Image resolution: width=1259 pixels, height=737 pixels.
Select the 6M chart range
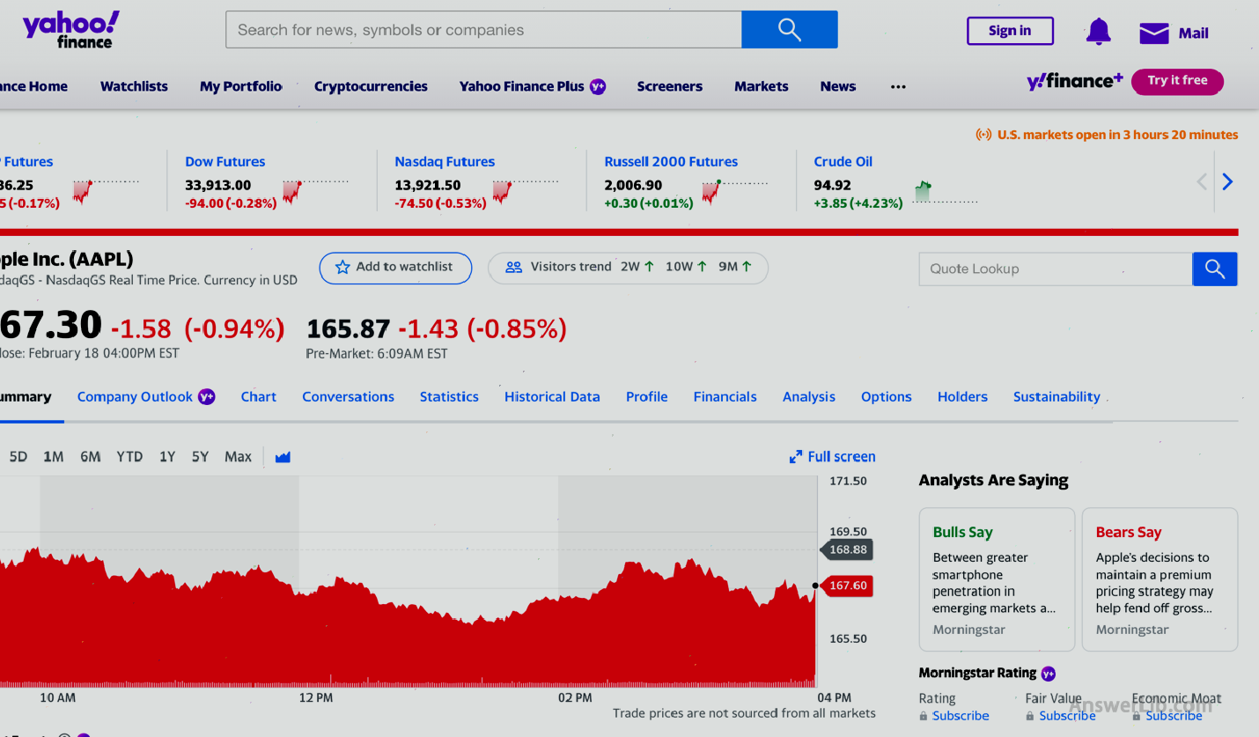click(91, 457)
